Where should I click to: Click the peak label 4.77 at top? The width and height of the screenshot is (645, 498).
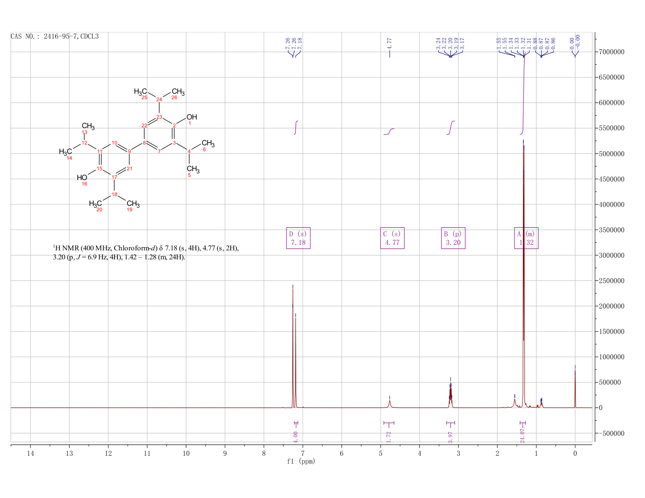(389, 44)
